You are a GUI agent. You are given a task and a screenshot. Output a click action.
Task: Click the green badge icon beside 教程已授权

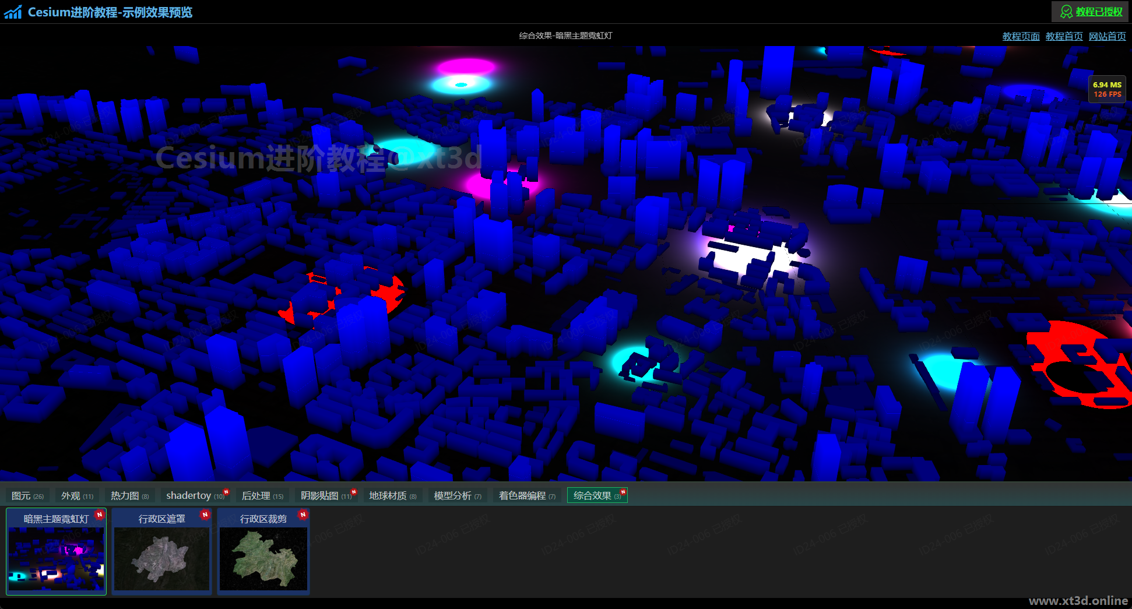1066,12
